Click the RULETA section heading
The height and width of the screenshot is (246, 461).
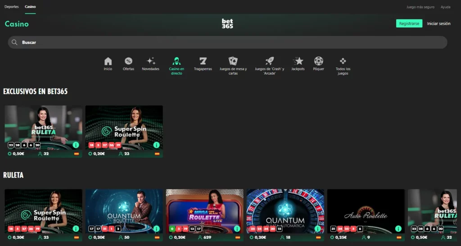[x=13, y=175]
